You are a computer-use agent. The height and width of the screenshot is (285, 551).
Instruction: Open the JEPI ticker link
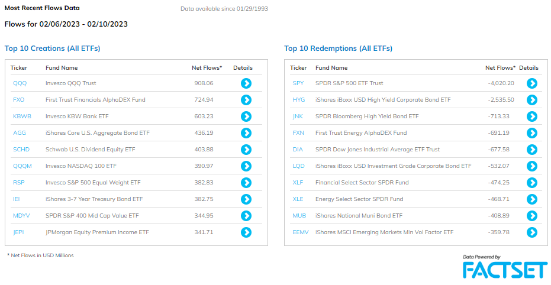(18, 232)
